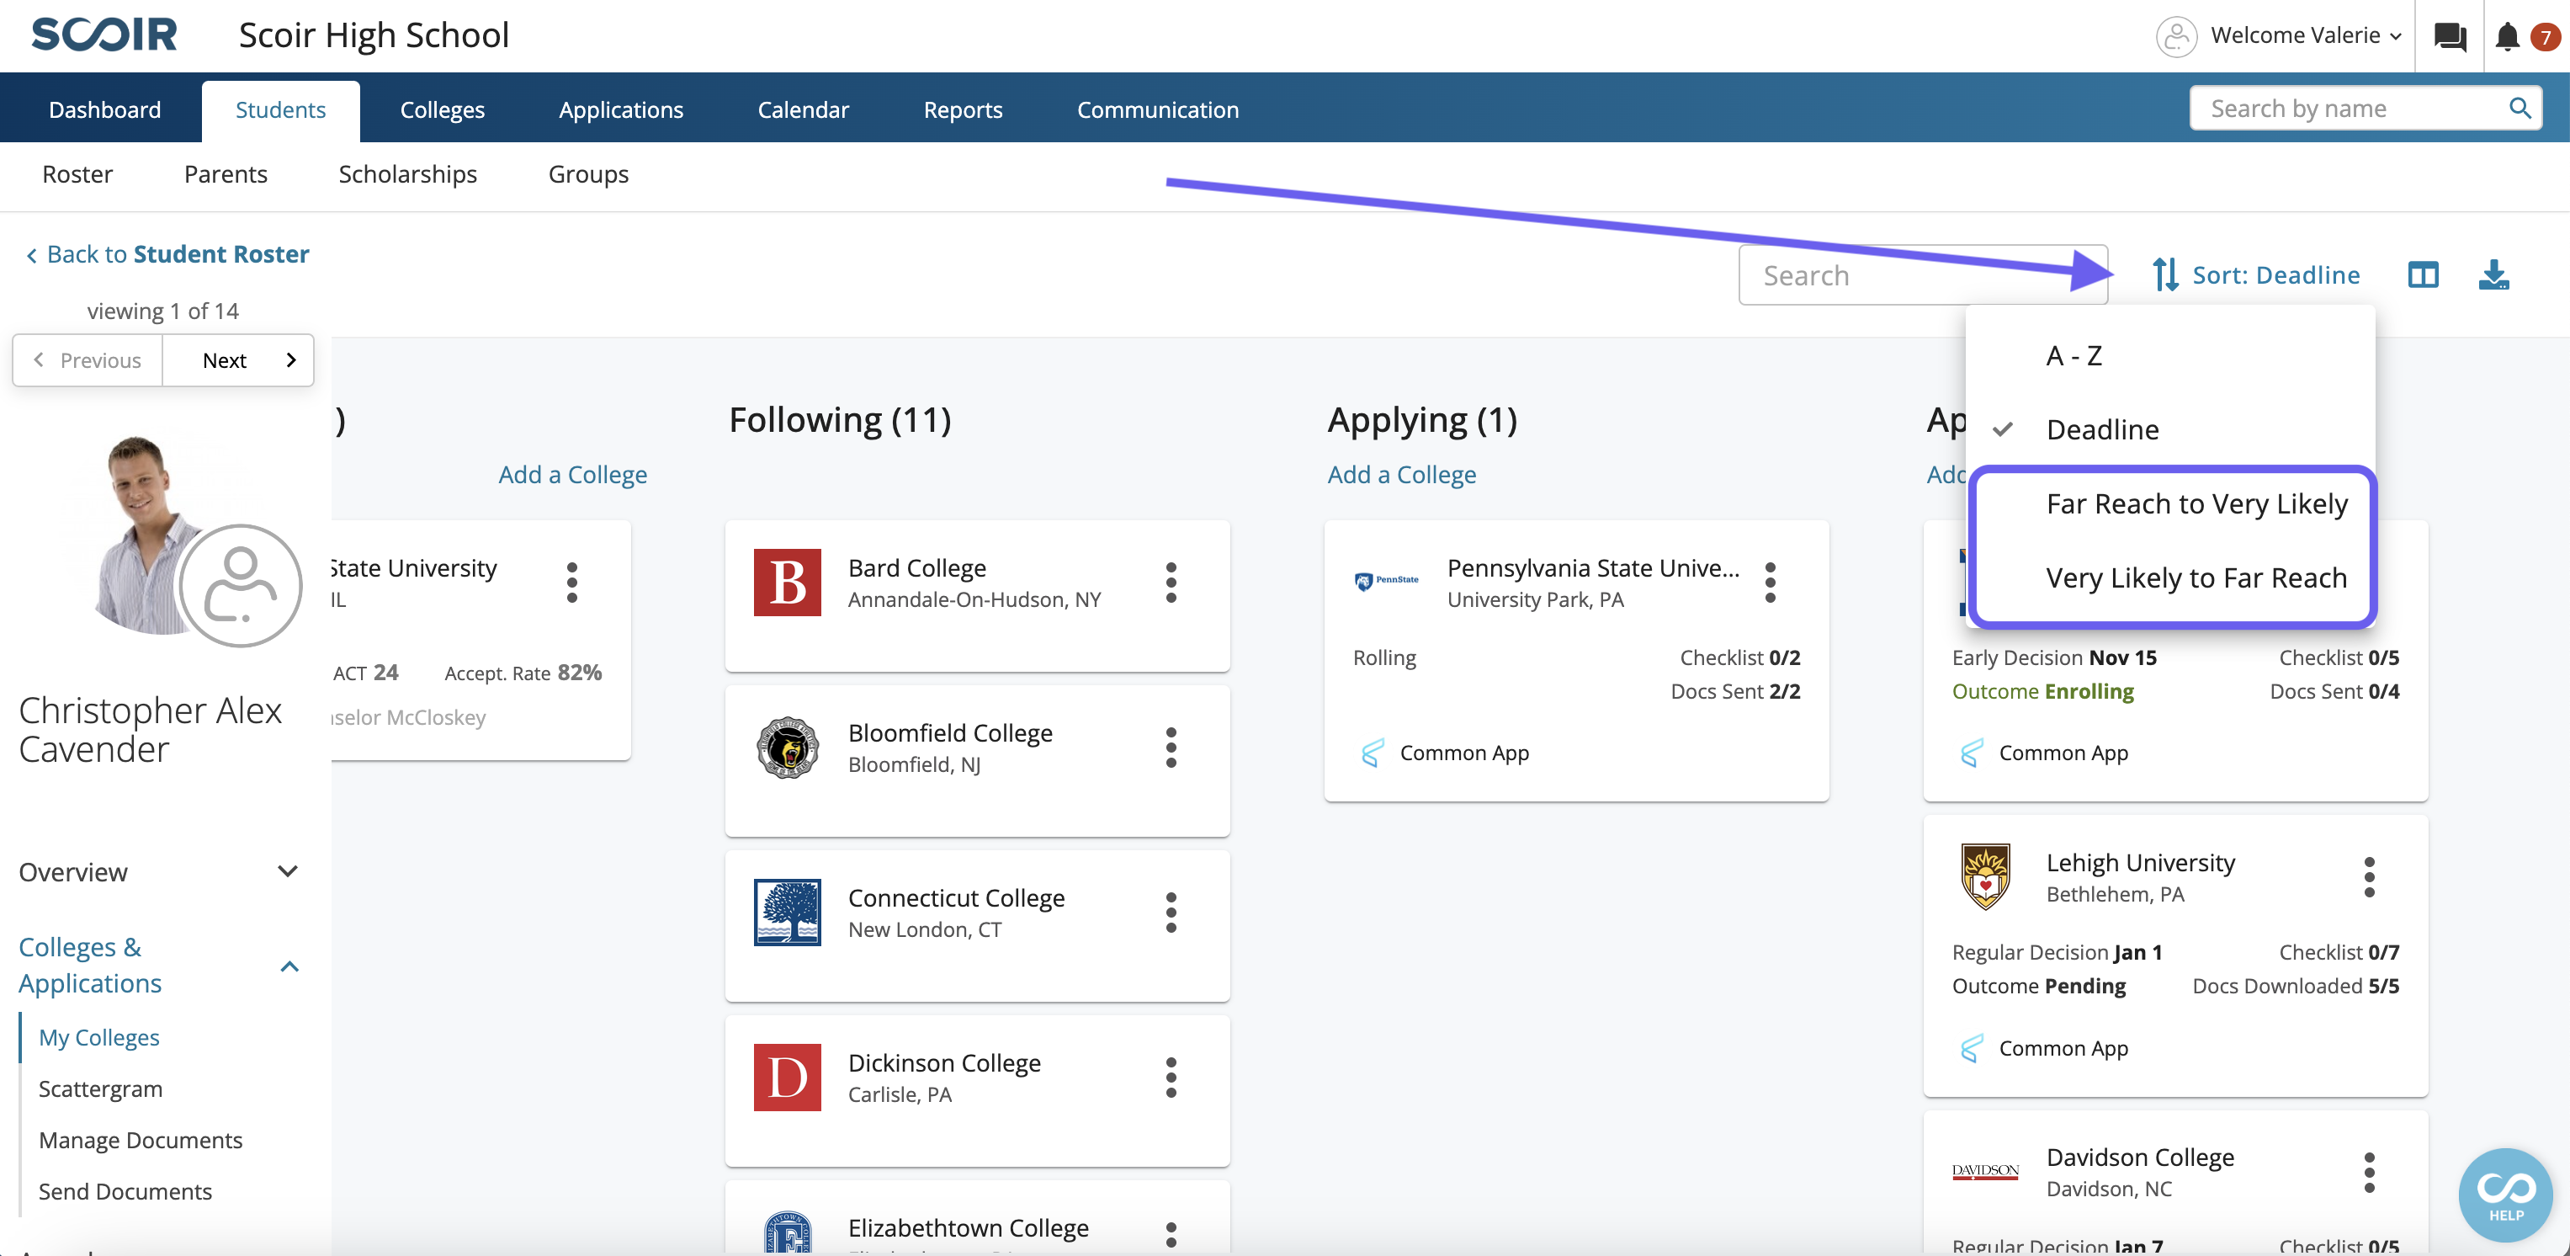Open Pennsylvania State University options menu

[x=1770, y=582]
